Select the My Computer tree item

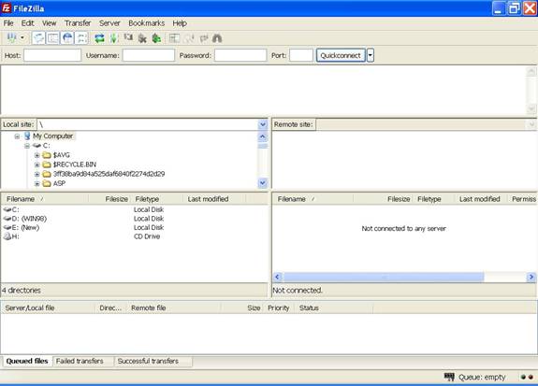click(x=52, y=136)
